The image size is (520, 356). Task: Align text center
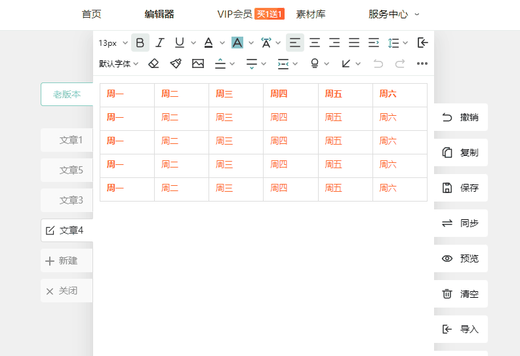click(x=314, y=43)
